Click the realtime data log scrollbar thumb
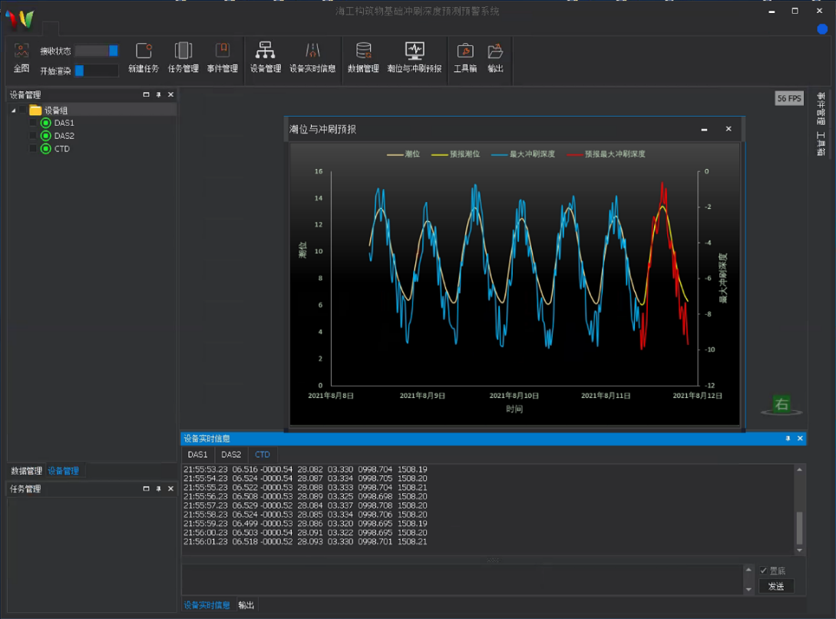The height and width of the screenshot is (619, 836). click(x=799, y=528)
